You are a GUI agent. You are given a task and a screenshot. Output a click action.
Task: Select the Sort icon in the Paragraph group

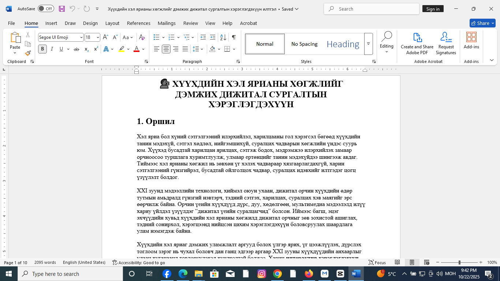coord(223,37)
